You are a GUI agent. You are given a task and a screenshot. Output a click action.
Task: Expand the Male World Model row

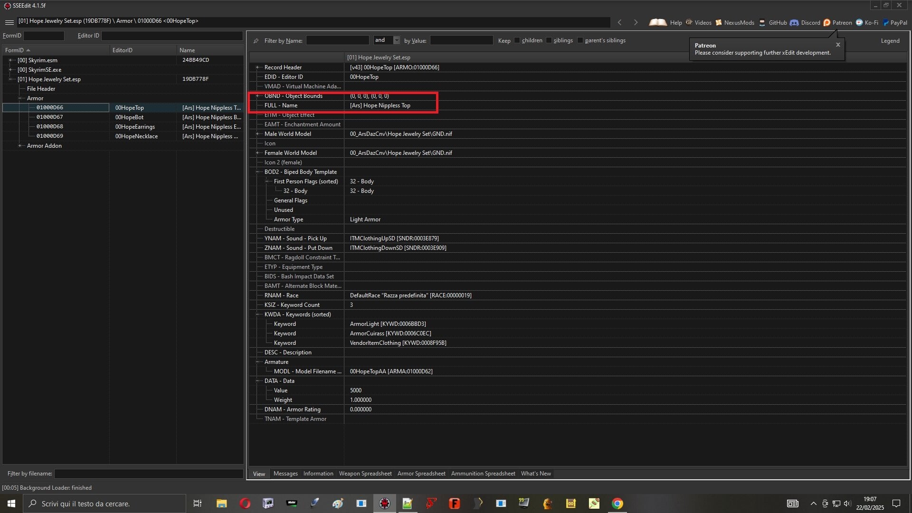click(x=257, y=134)
